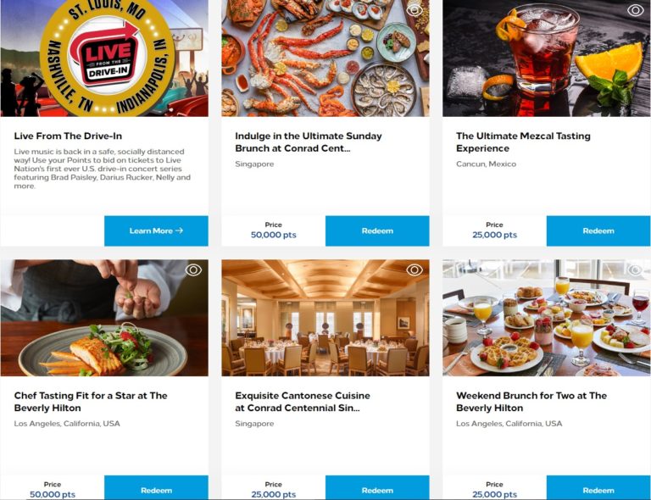
Task: Open the Live From The Drive-In title
Action: [68, 136]
